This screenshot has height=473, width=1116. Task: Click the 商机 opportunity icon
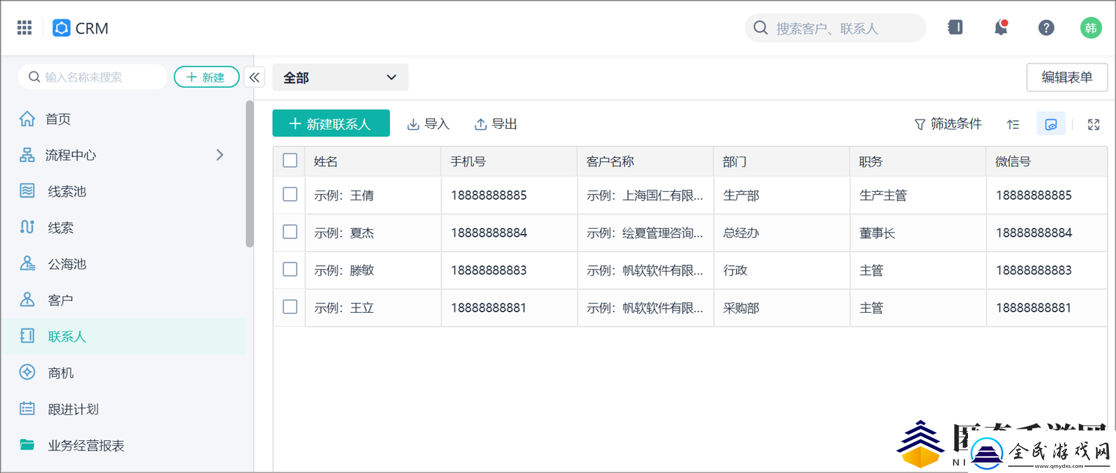(27, 372)
